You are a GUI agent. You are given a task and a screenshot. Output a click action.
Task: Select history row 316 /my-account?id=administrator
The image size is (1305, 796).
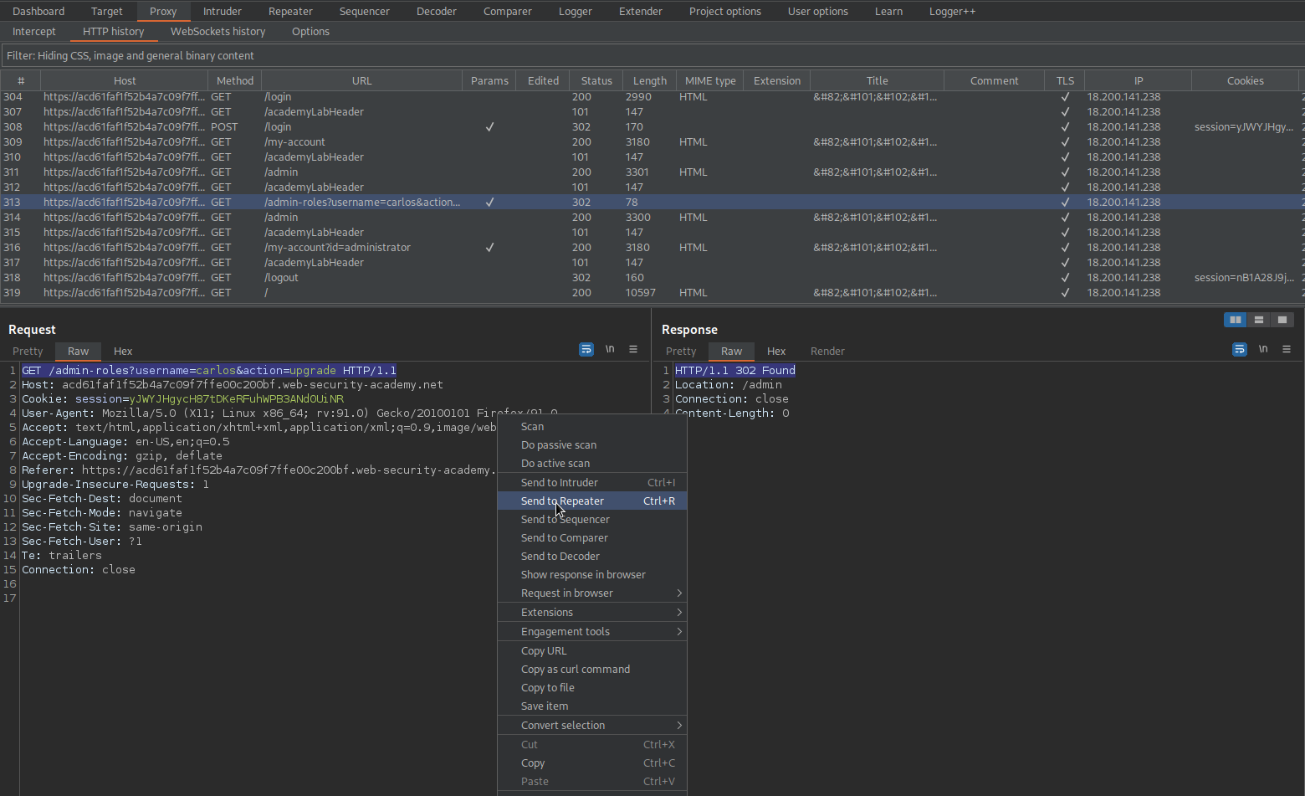[652, 247]
